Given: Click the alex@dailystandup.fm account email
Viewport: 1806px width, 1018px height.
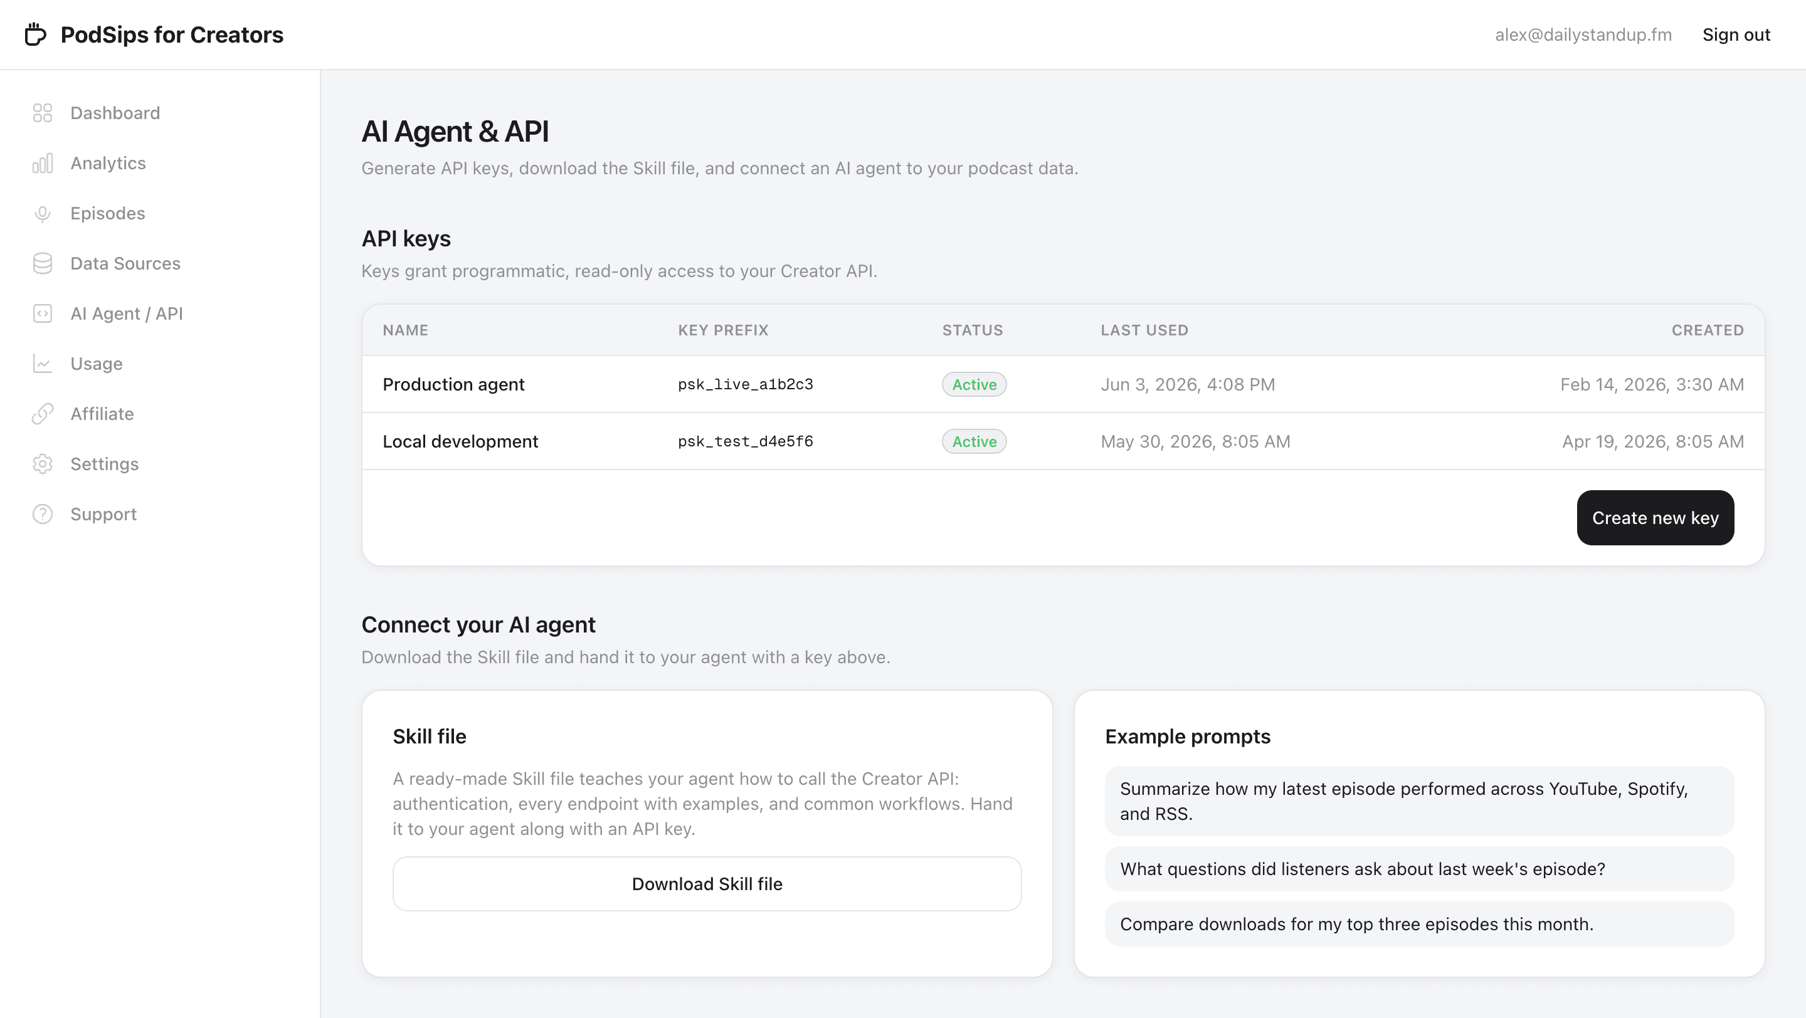Looking at the screenshot, I should (1583, 34).
